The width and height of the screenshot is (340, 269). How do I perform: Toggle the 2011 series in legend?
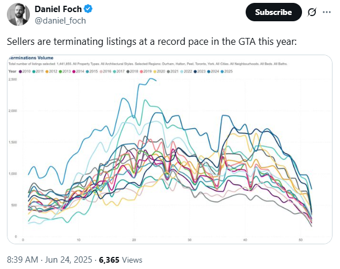point(38,71)
